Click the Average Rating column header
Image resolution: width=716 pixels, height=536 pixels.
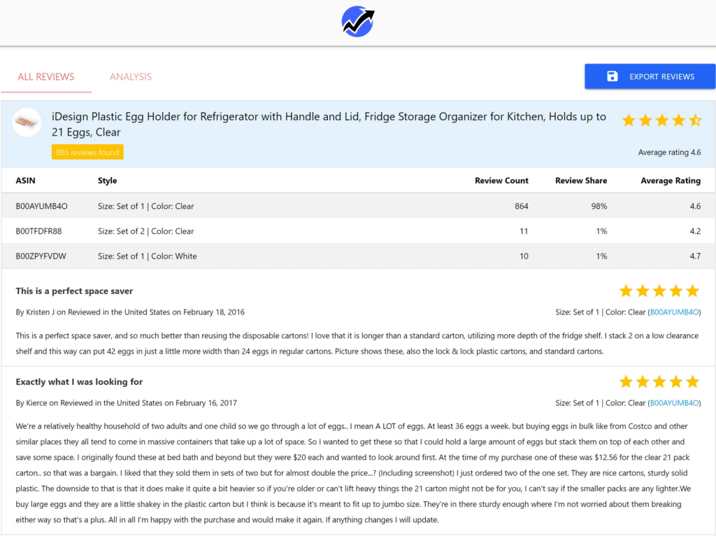click(x=670, y=180)
